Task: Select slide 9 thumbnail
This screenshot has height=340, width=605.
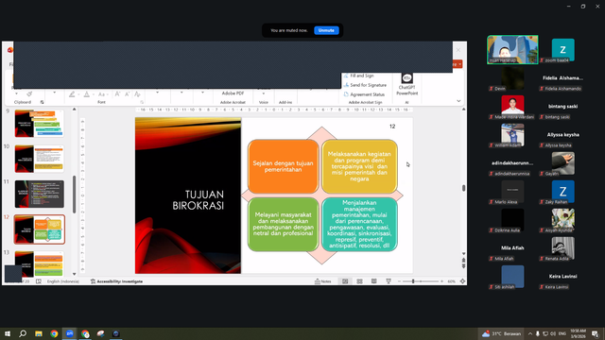Action: coord(40,124)
